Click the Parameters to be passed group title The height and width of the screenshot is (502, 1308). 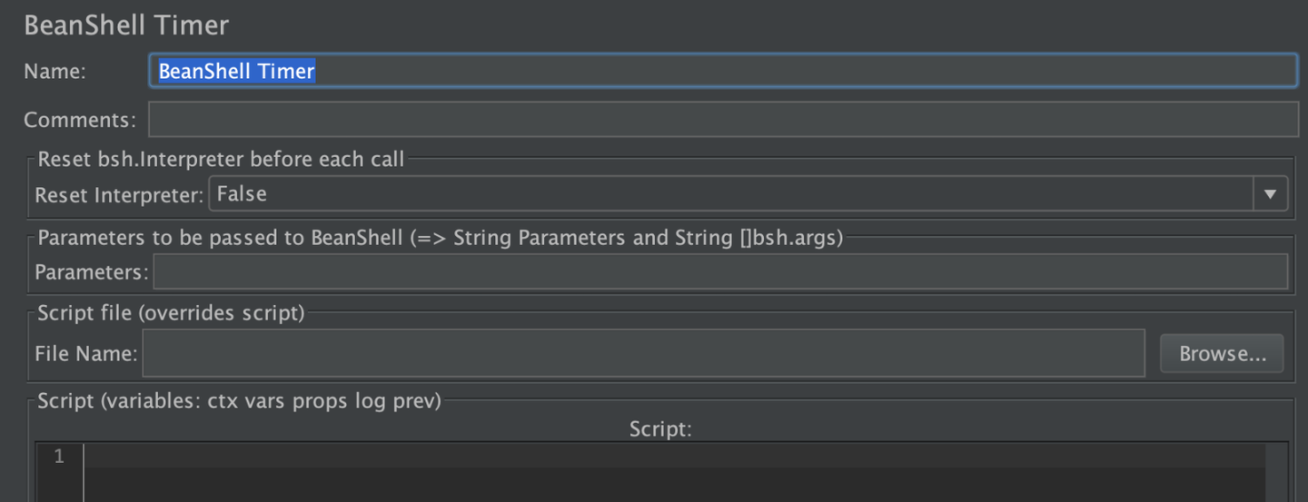coord(440,238)
